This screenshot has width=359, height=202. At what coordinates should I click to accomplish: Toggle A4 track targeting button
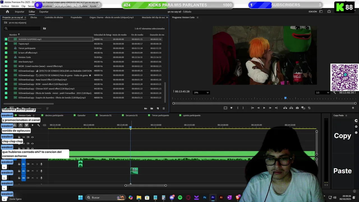coord(24,178)
